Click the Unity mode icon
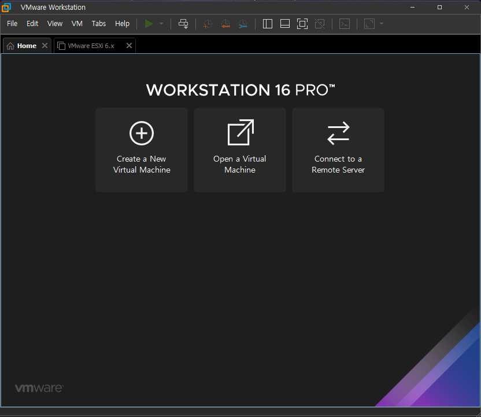This screenshot has height=417, width=481. (320, 24)
